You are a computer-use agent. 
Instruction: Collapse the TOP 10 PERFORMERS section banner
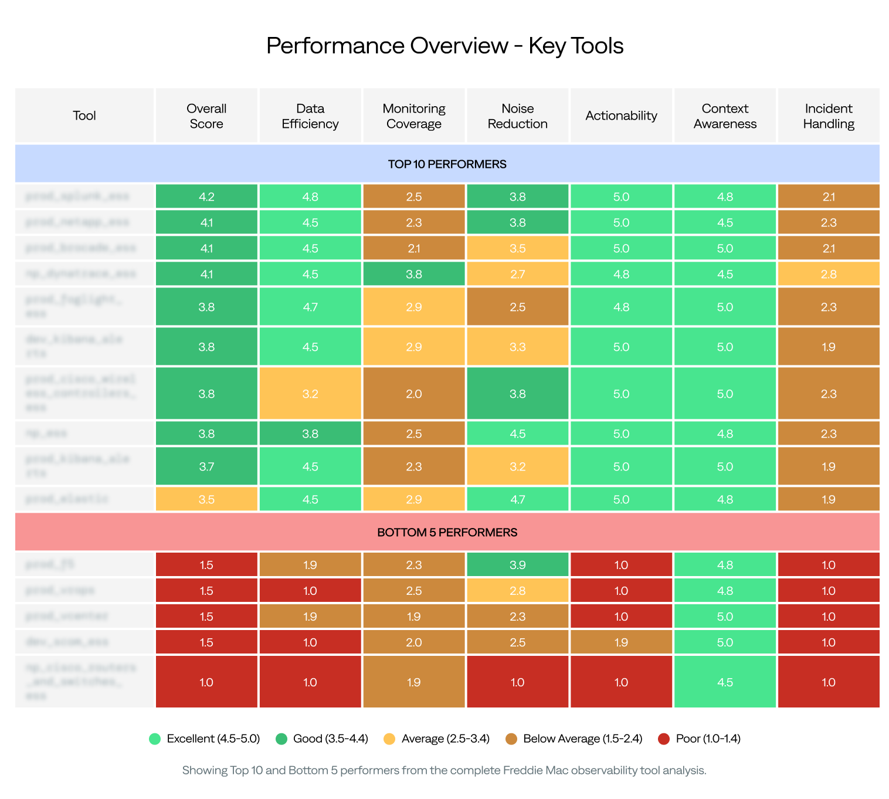(x=447, y=164)
